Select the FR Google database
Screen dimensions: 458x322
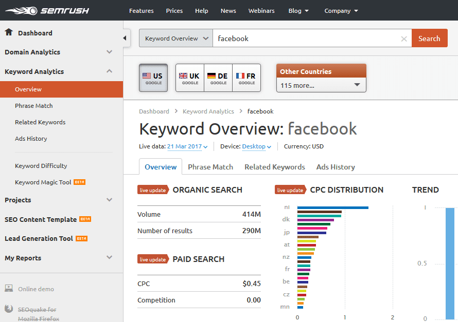(246, 78)
